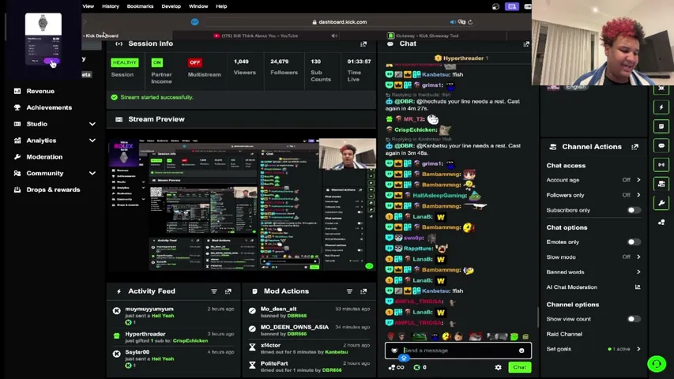Click the wrench icon in right toolbar
674x379 pixels.
pyautogui.click(x=661, y=203)
